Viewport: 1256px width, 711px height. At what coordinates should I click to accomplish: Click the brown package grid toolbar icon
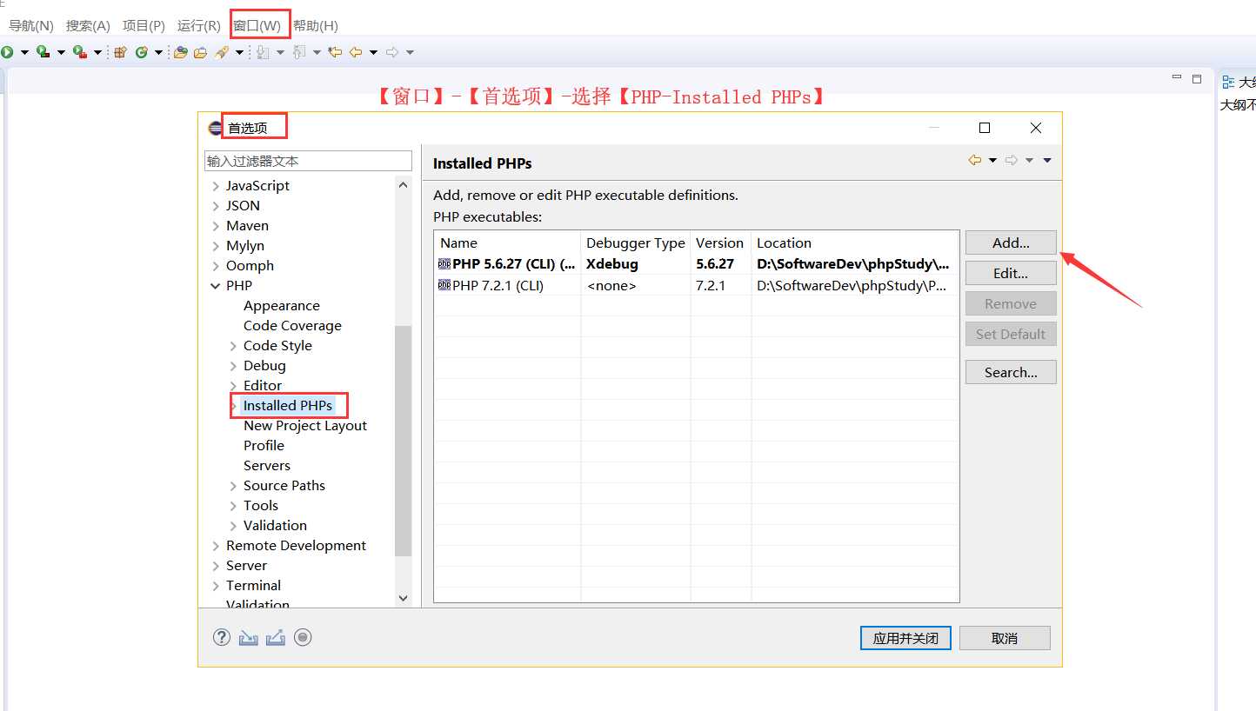(x=120, y=52)
